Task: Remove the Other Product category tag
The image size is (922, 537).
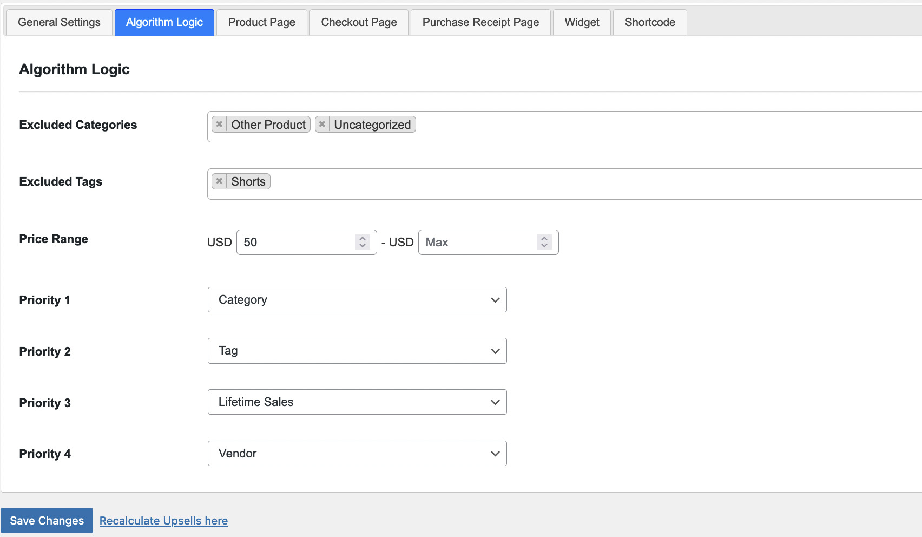Action: (219, 125)
